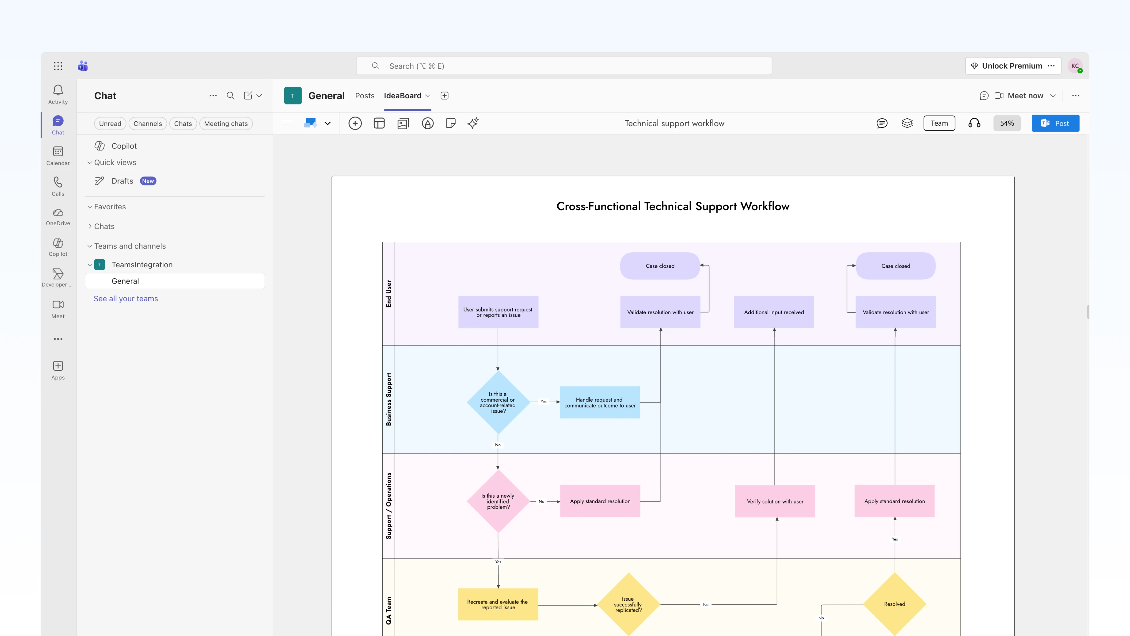The image size is (1130, 636).
Task: Open OneDrive from the sidebar
Action: tap(58, 217)
